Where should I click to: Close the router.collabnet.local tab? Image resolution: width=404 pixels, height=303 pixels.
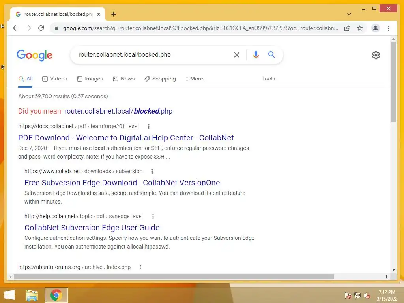click(98, 14)
